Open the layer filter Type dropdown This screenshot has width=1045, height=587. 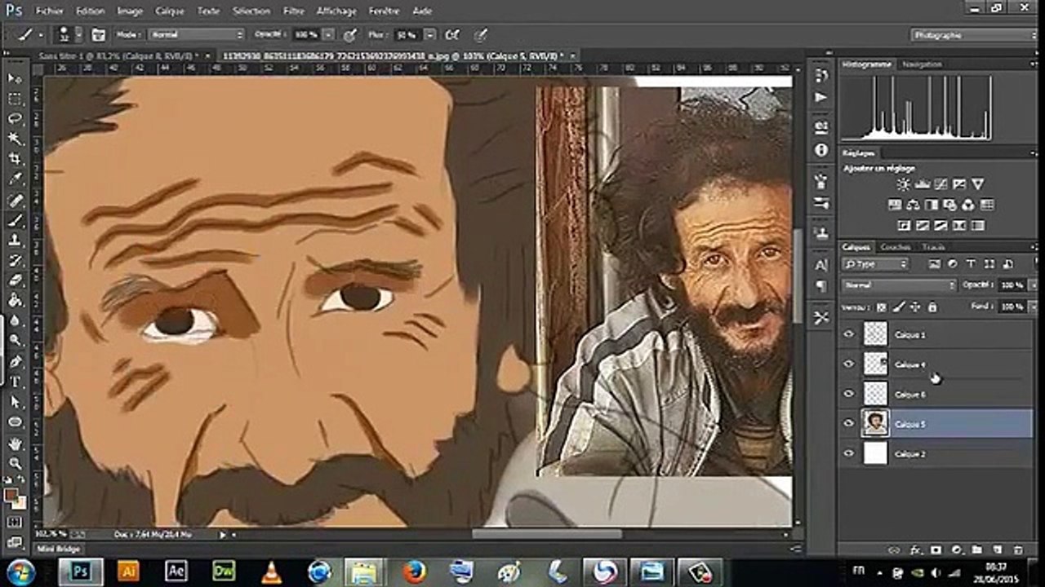click(x=875, y=264)
